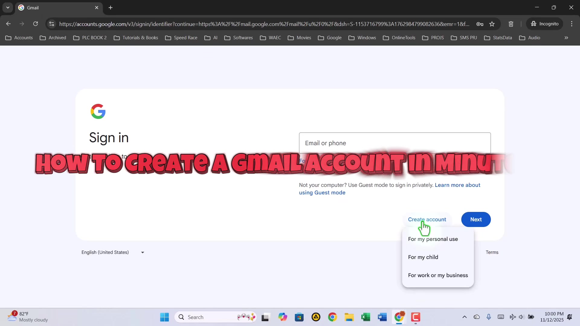The height and width of the screenshot is (326, 580).
Task: Open the password manager key icon
Action: pos(480,24)
